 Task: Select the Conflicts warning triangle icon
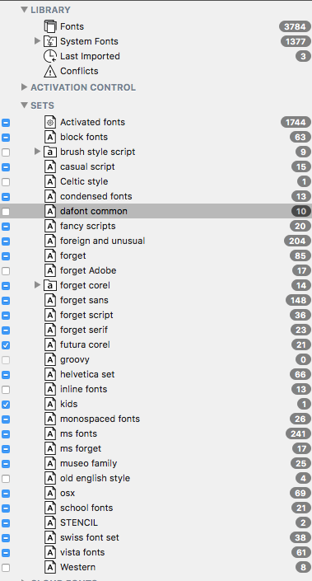click(50, 71)
